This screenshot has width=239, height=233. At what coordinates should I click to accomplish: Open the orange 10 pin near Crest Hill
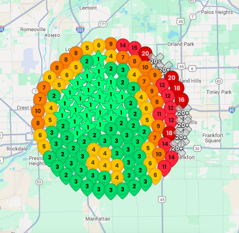pyautogui.click(x=38, y=111)
